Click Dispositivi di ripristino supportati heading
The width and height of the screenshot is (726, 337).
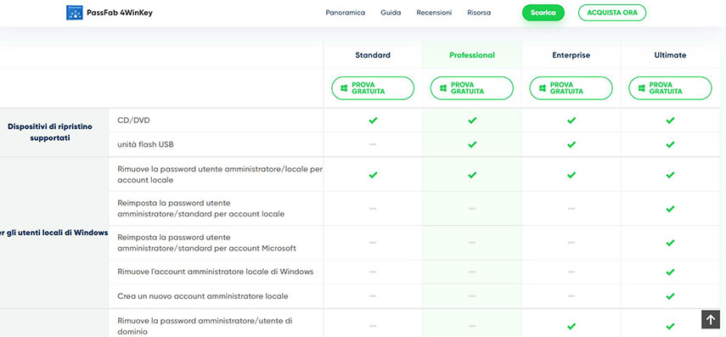pyautogui.click(x=50, y=132)
